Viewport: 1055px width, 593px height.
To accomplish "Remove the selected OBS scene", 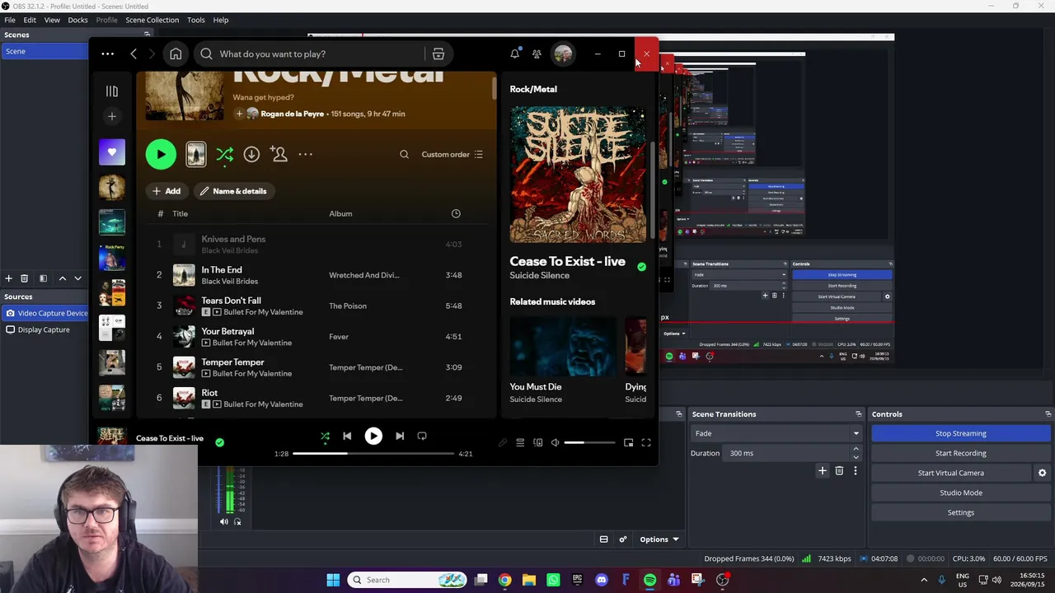I will coord(25,278).
